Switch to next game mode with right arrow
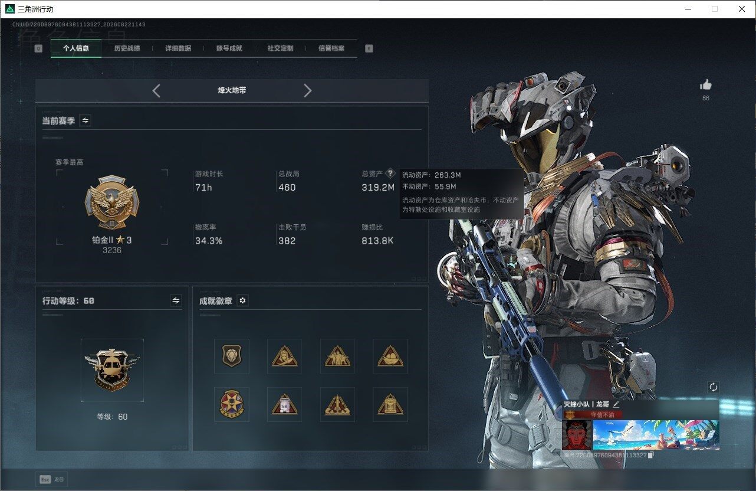 [307, 90]
